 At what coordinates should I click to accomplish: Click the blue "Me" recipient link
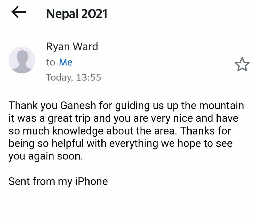tap(66, 62)
